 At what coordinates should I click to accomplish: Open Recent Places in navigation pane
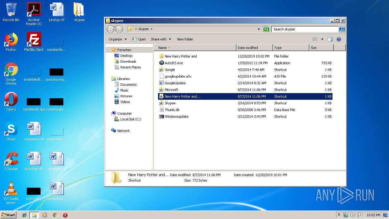click(x=130, y=67)
